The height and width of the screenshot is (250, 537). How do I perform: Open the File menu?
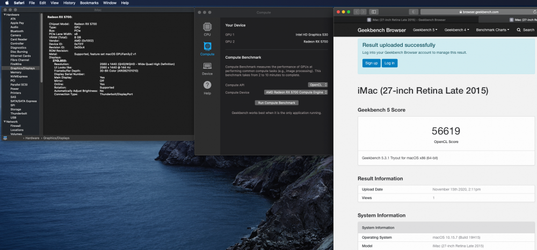point(32,3)
